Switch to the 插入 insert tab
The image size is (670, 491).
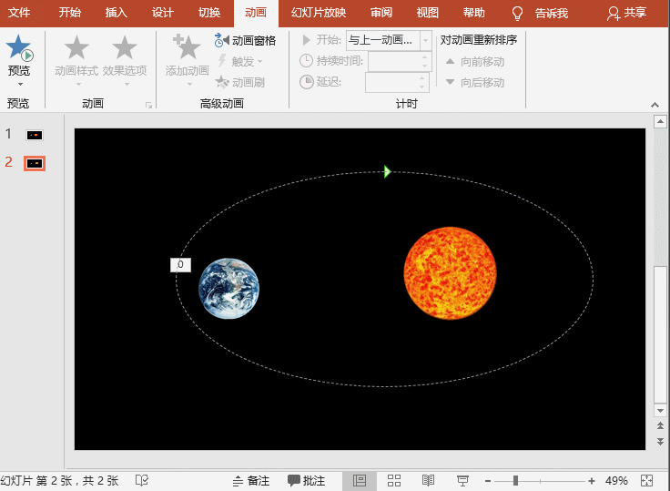[x=117, y=13]
